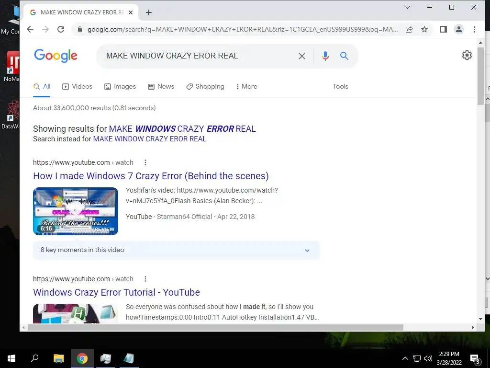Open the More search categories menu
This screenshot has height=368, width=490.
pyautogui.click(x=246, y=87)
